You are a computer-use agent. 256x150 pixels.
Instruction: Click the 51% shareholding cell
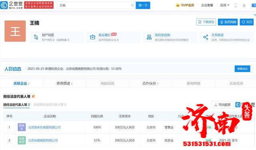click(97, 140)
